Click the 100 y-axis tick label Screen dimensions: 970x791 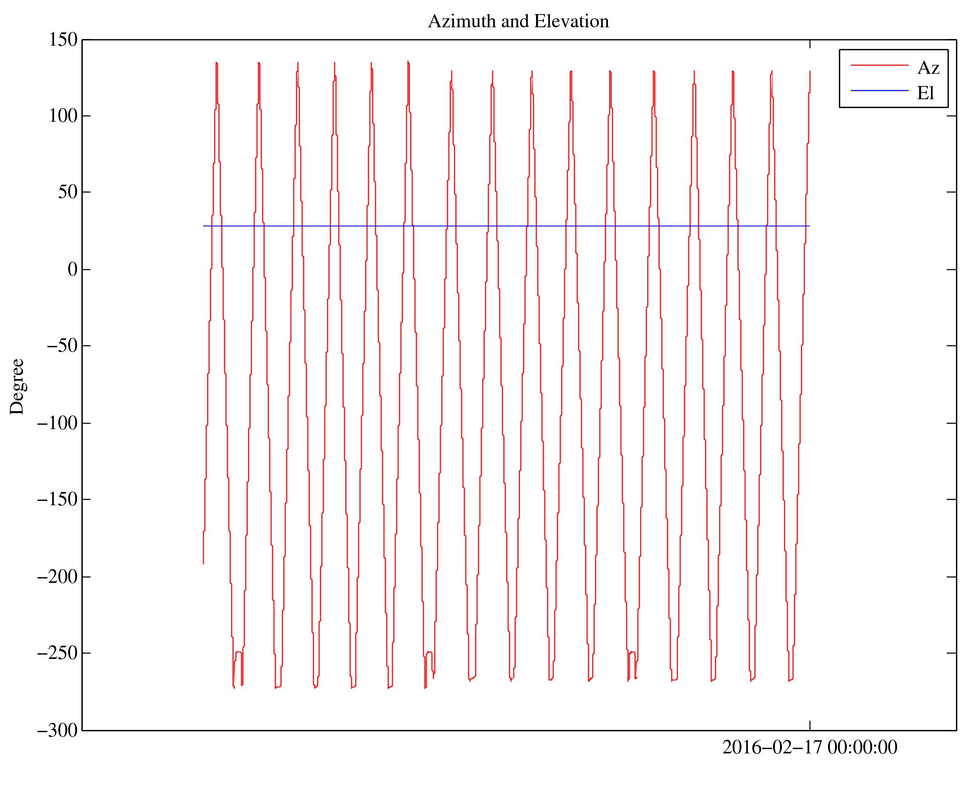[x=63, y=116]
